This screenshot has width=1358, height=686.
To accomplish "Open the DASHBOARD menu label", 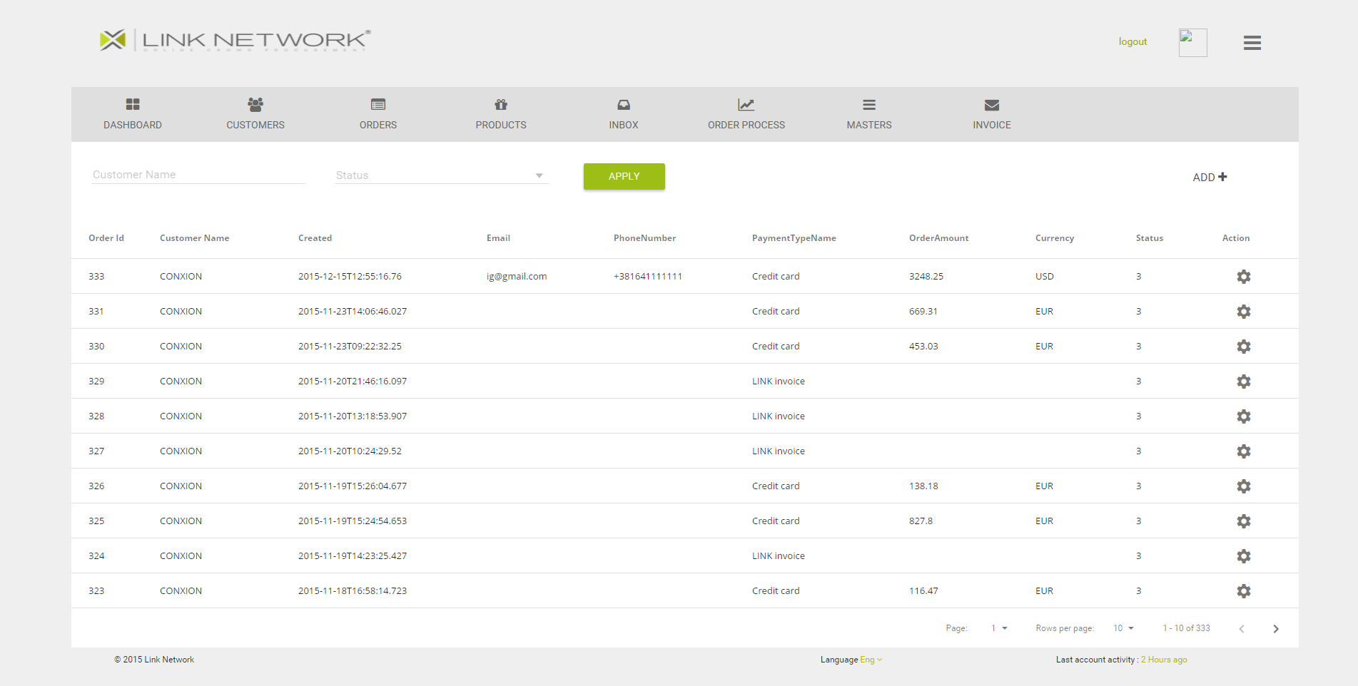I will click(x=133, y=125).
